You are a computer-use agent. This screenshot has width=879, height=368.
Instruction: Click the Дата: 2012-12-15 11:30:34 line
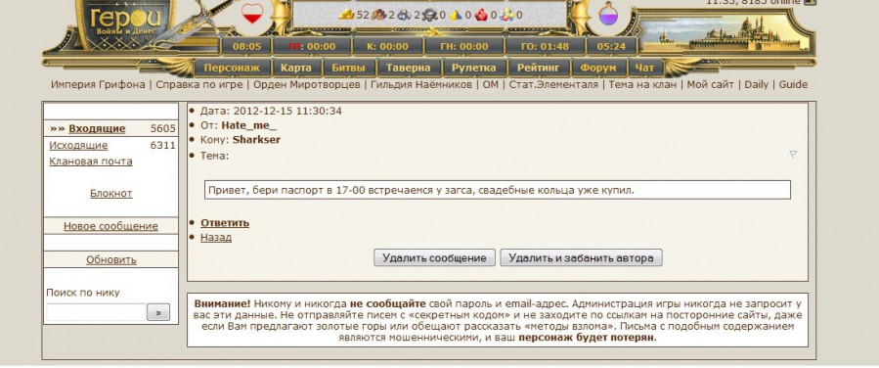click(271, 111)
